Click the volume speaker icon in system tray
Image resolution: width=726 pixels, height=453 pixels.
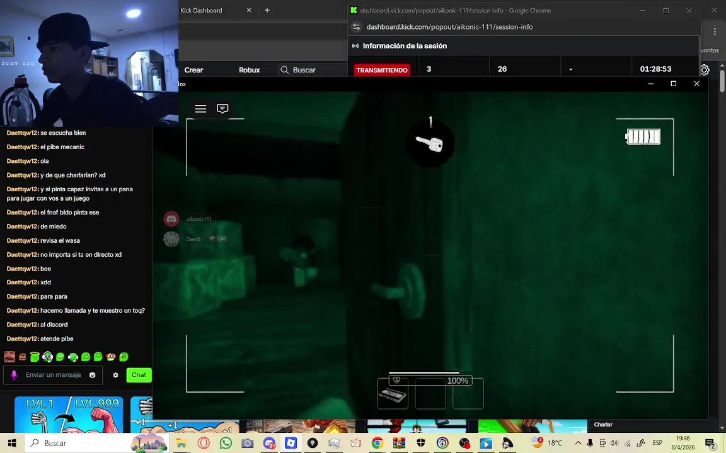click(614, 444)
